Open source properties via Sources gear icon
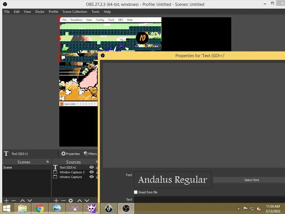Screen dimensions: 285x214 click(71, 201)
